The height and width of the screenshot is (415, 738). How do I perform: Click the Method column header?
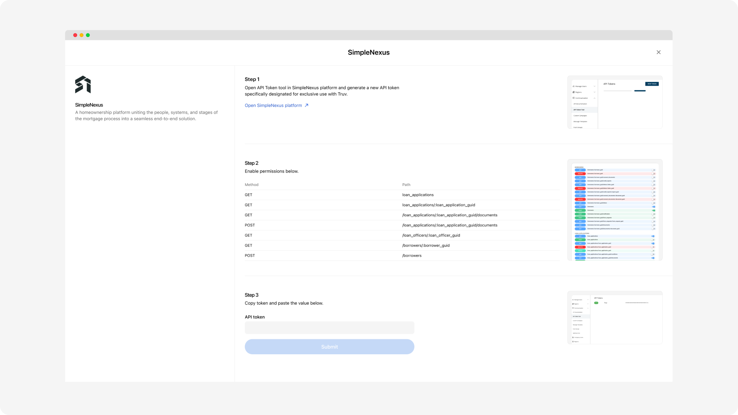click(251, 185)
